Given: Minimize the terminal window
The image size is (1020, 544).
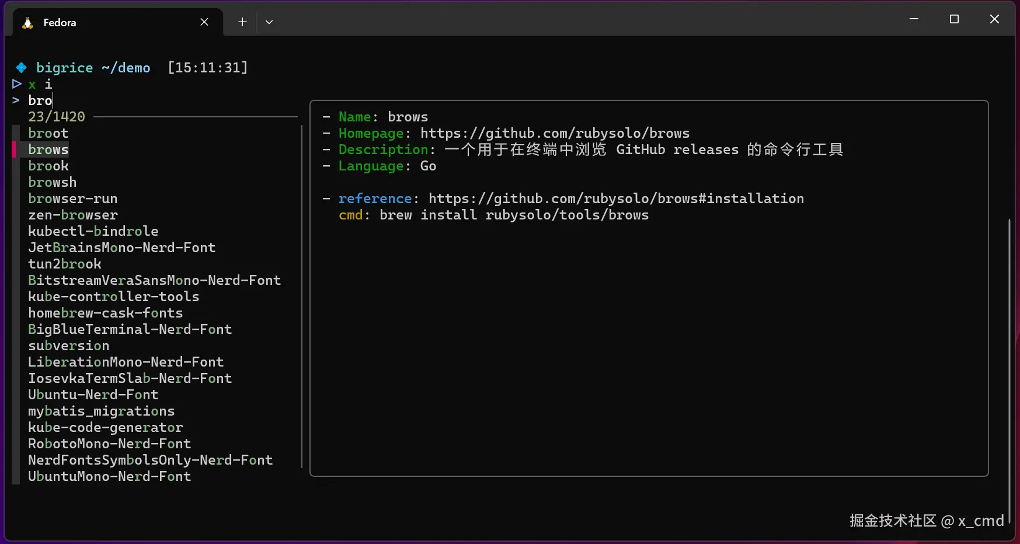Looking at the screenshot, I should (x=914, y=19).
